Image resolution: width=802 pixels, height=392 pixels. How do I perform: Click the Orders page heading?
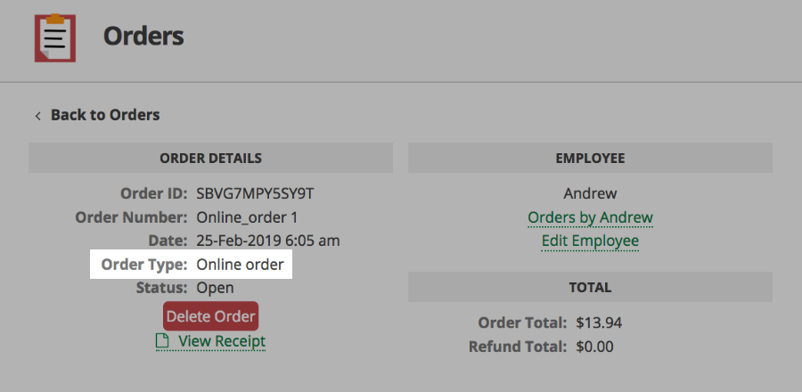tap(143, 37)
